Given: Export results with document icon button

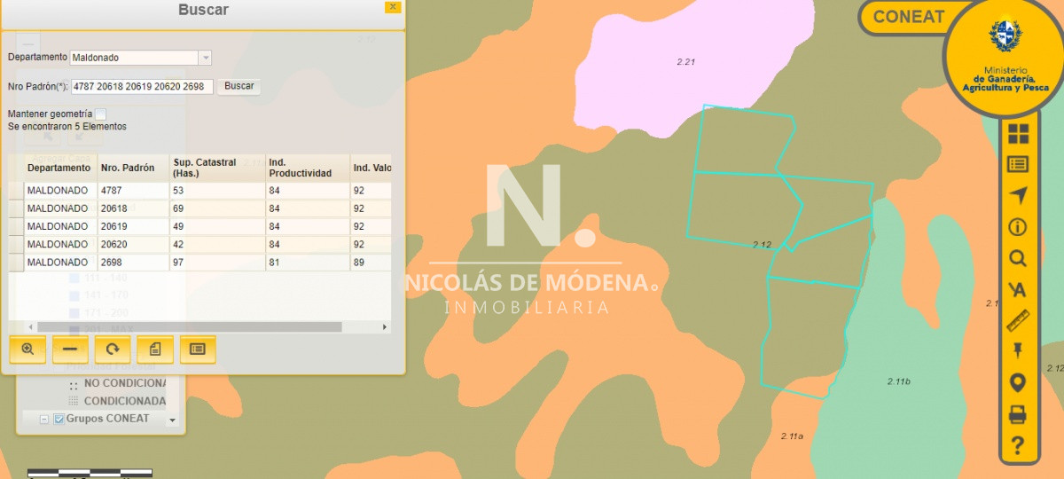Looking at the screenshot, I should click(x=155, y=349).
